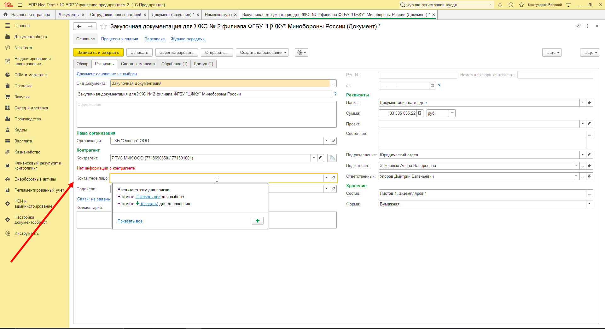Click the help question mark near document name

335,94
